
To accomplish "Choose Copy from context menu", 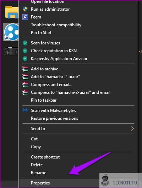I will pos(36,147).
